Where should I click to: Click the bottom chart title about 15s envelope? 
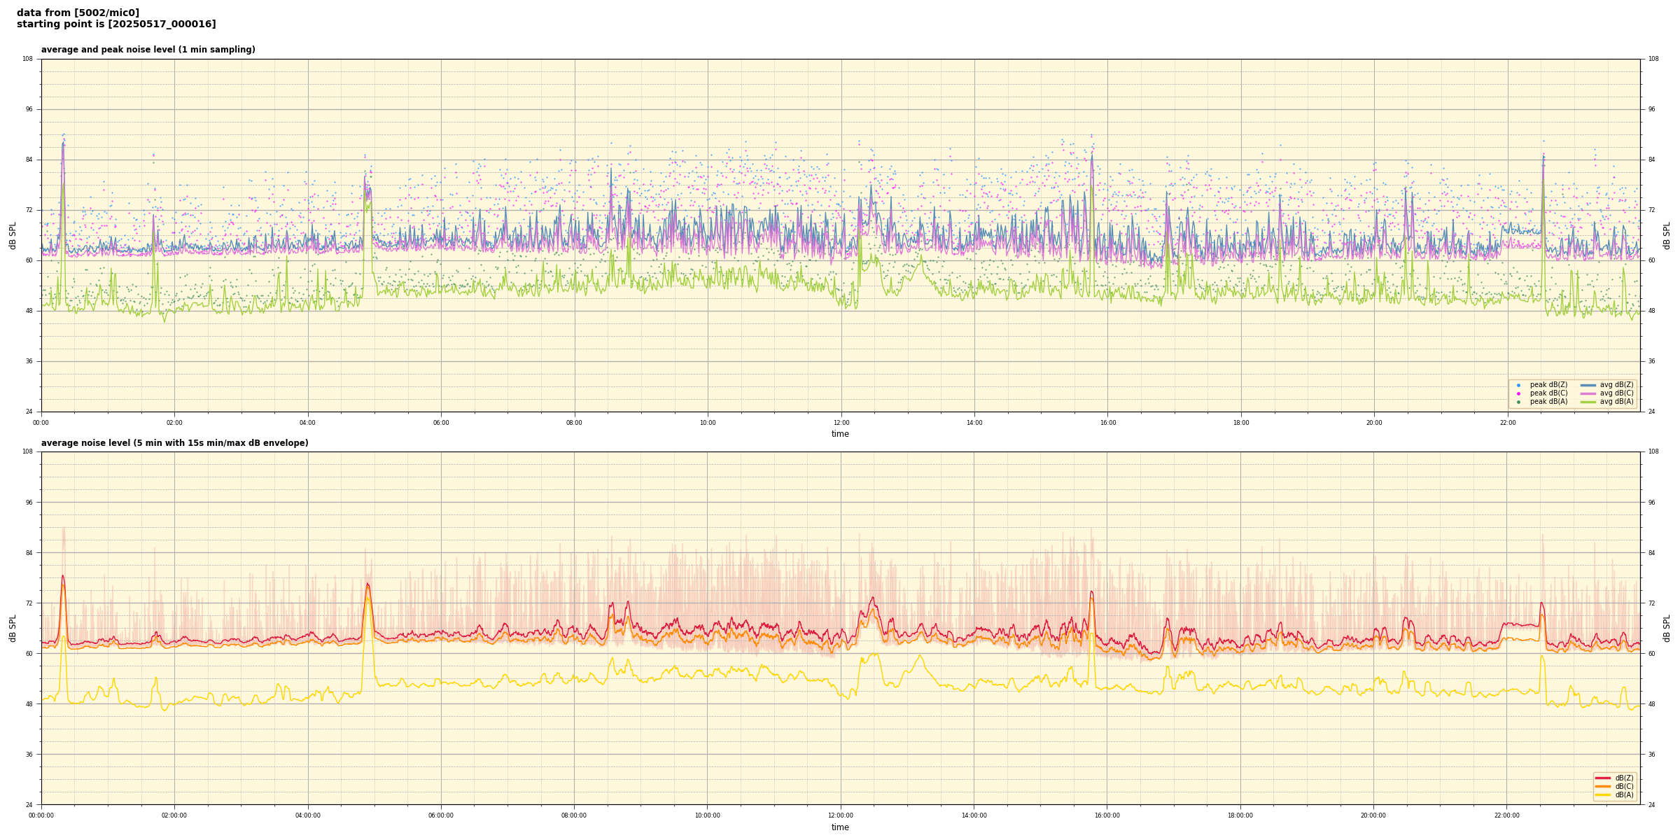coord(174,443)
